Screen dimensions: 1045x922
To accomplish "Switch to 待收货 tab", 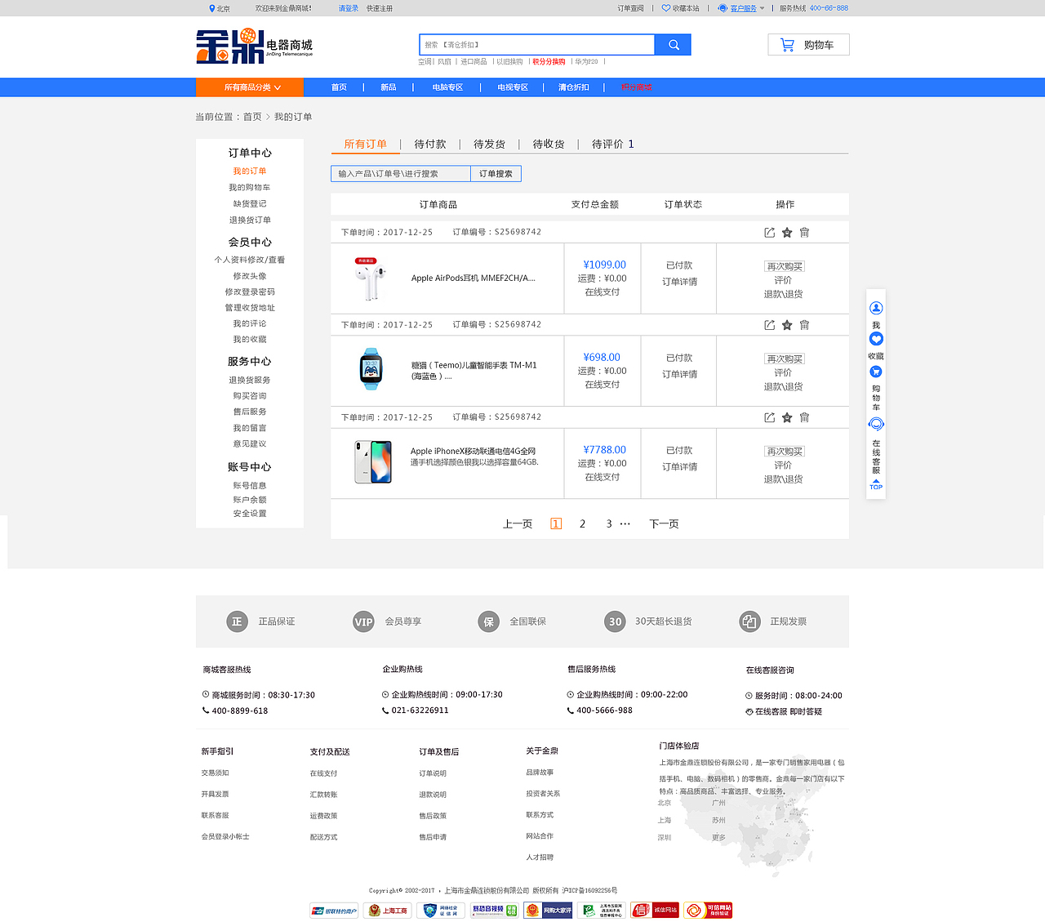I will [x=549, y=144].
